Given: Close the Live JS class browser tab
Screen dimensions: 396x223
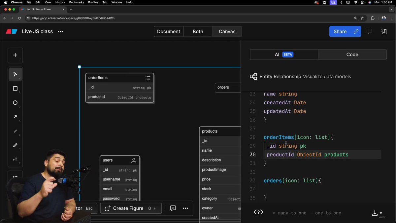Looking at the screenshot, I should 63,9.
